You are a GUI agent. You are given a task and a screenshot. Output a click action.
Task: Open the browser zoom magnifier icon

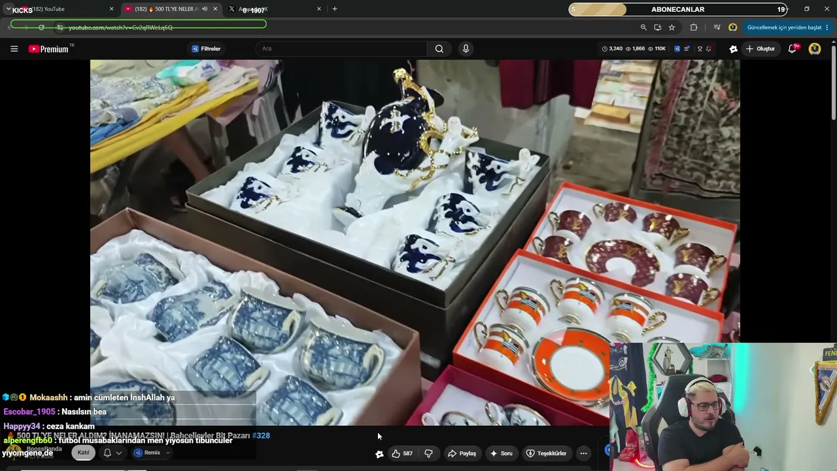coord(643,27)
